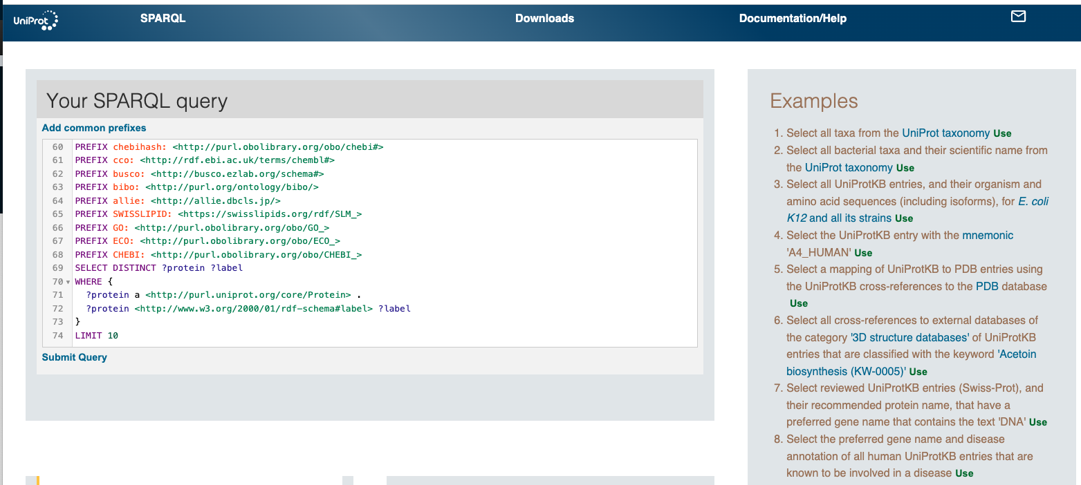Select the PREFIX allie line
The width and height of the screenshot is (1081, 485).
[x=178, y=201]
